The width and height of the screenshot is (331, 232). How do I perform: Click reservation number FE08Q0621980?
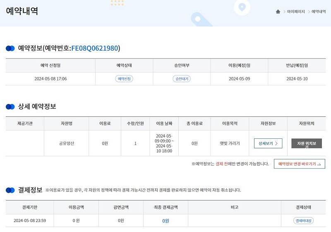[x=95, y=48]
